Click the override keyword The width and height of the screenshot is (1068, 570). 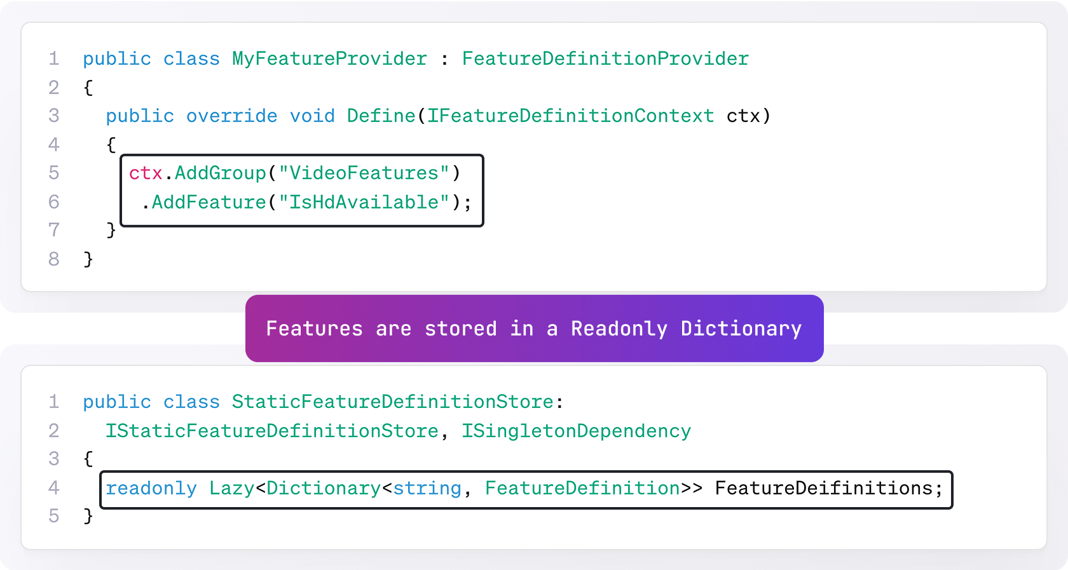(231, 116)
